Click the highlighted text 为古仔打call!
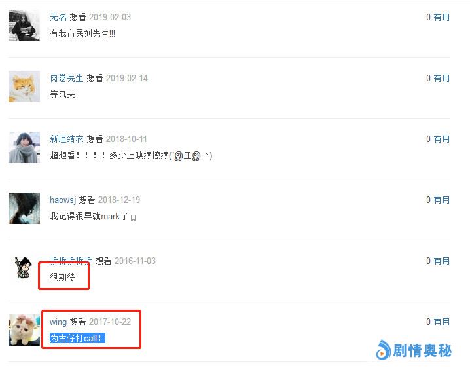 click(x=77, y=338)
